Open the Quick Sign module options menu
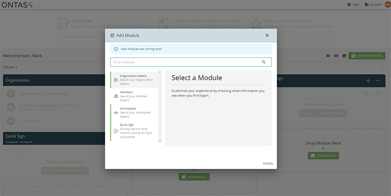The width and height of the screenshot is (391, 196). [x=378, y=81]
